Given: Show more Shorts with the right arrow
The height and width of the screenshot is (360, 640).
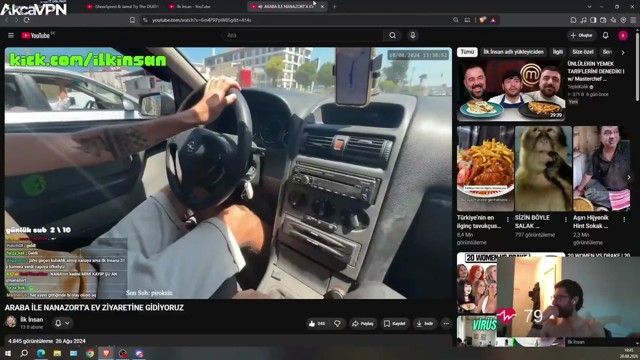Looking at the screenshot, I should point(628,177).
